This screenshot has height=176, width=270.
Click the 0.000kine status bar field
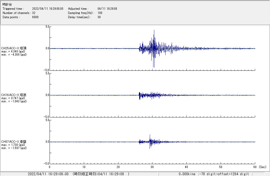187,174
